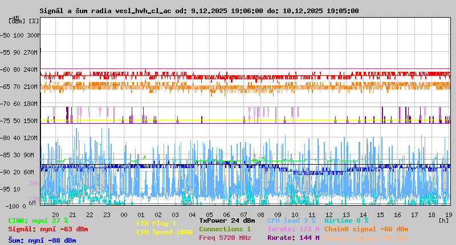The height and width of the screenshot is (245, 456).
Task: Click the Chain0 signal -66 dBm legend
Action: pyautogui.click(x=367, y=229)
